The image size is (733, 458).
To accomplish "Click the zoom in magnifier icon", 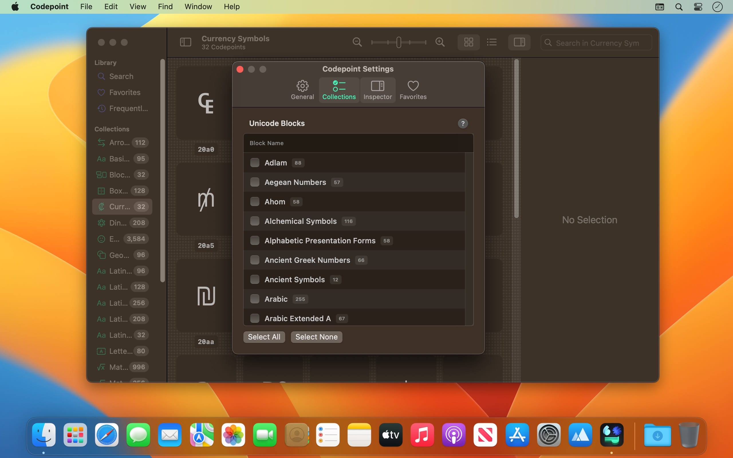I will pos(440,42).
